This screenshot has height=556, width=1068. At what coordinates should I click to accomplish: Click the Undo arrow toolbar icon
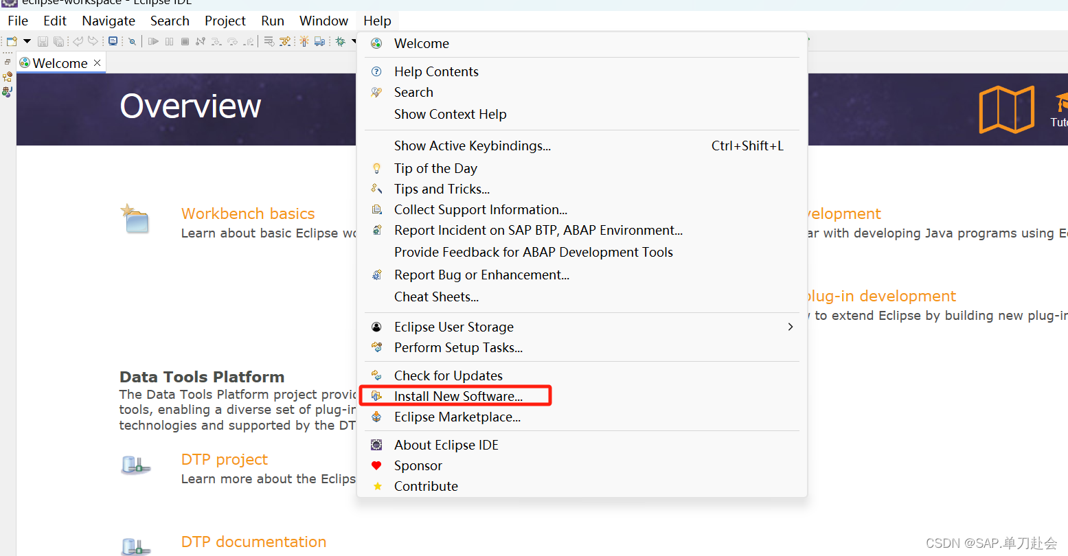[78, 41]
